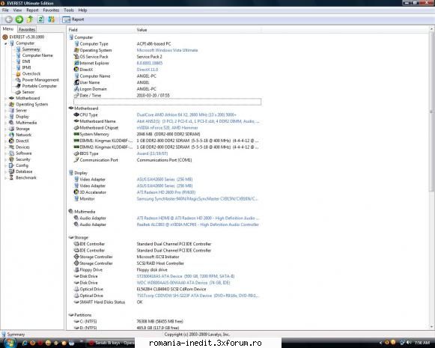435x348 pixels.
Task: Expand the Operating System tree node
Action: coord(5,104)
